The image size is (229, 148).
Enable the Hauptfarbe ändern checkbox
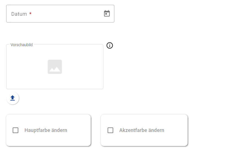[15, 130]
